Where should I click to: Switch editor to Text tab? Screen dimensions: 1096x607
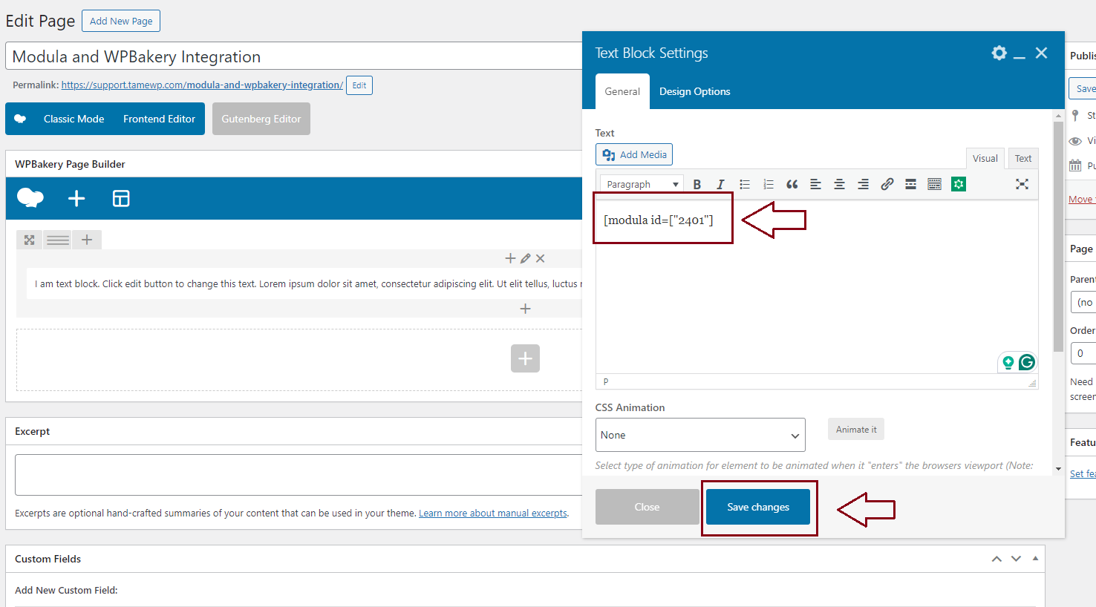tap(1022, 159)
